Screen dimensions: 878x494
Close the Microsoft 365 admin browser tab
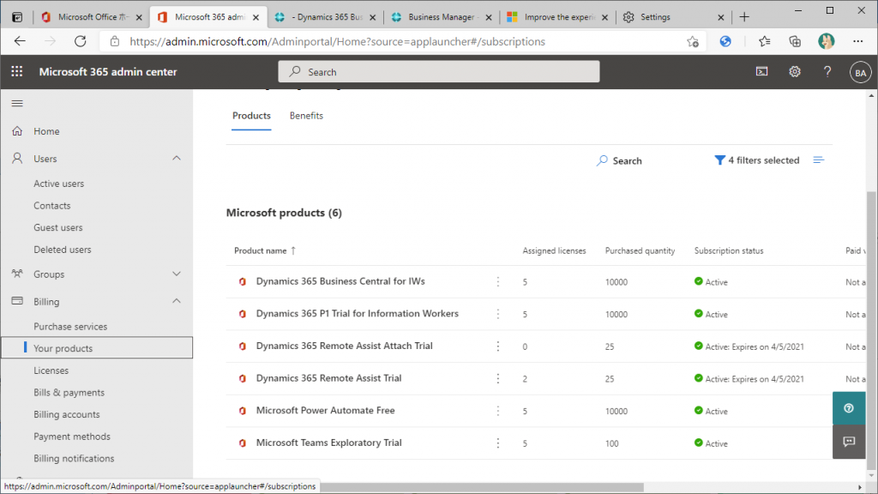pyautogui.click(x=256, y=17)
